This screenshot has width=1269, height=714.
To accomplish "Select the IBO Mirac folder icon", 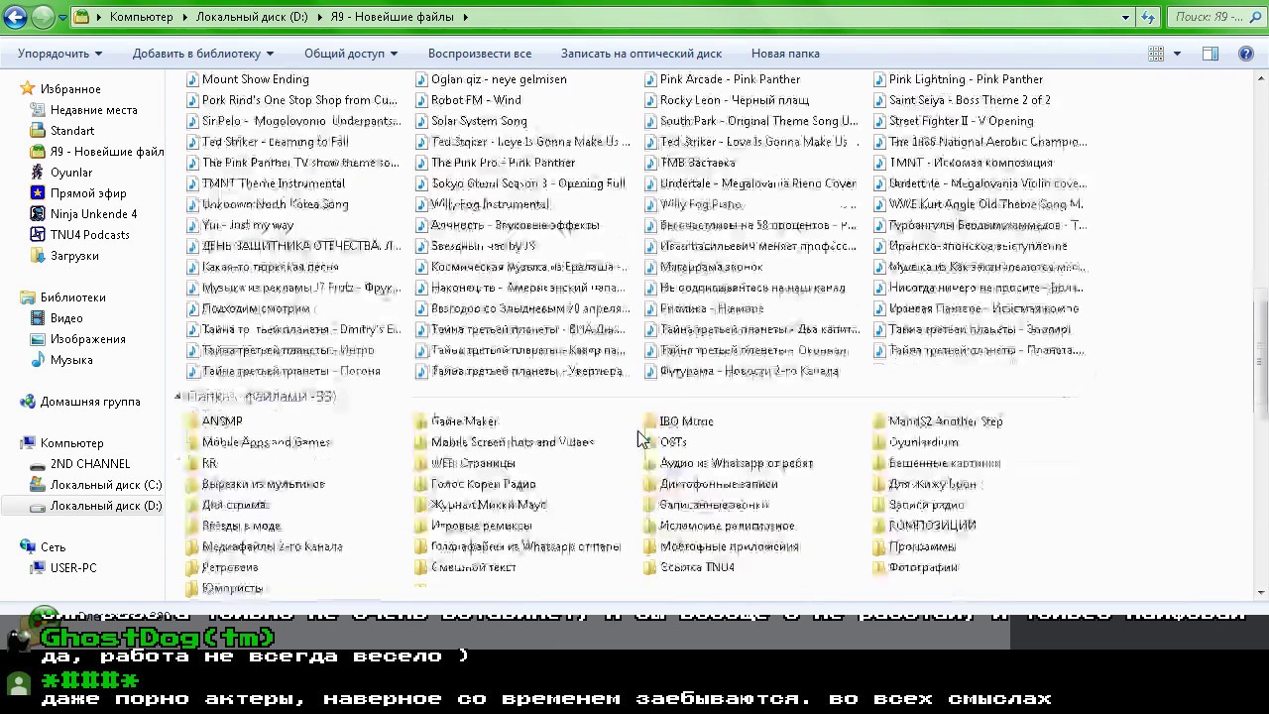I will [651, 421].
